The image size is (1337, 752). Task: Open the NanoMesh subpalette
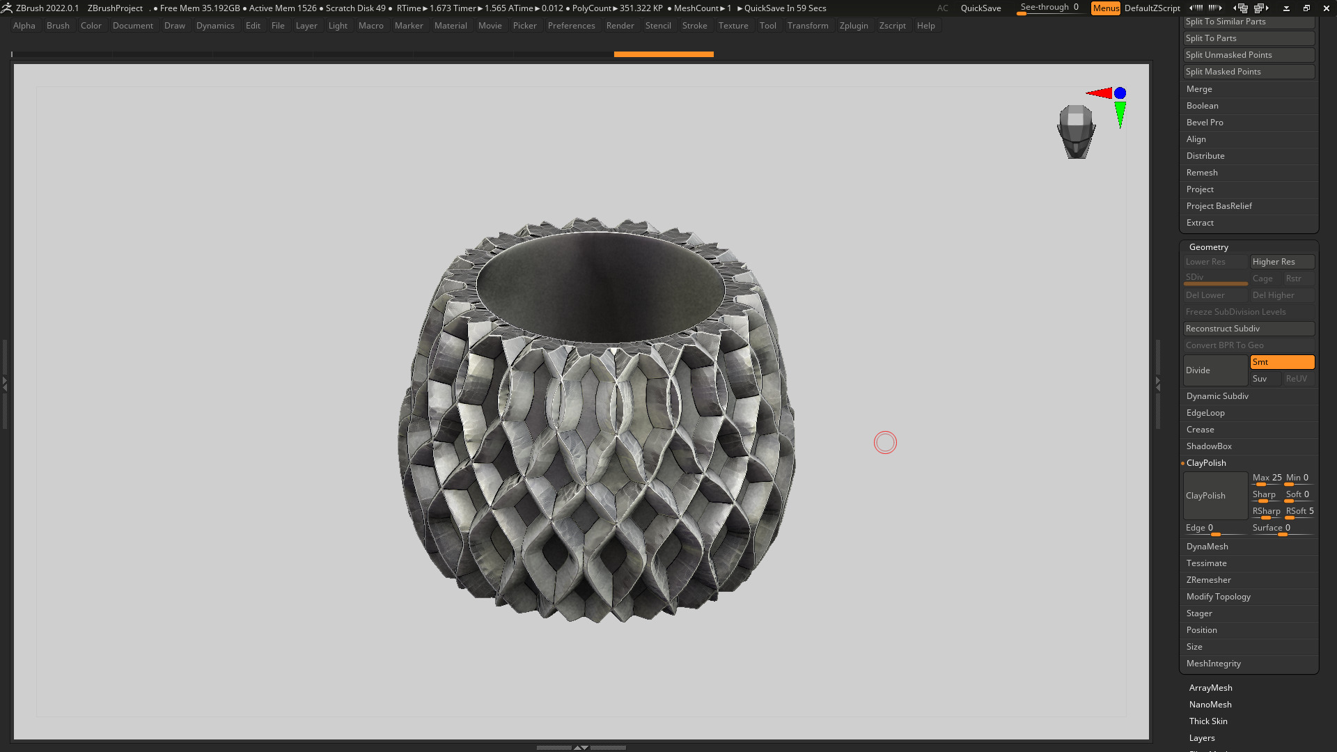click(1210, 705)
